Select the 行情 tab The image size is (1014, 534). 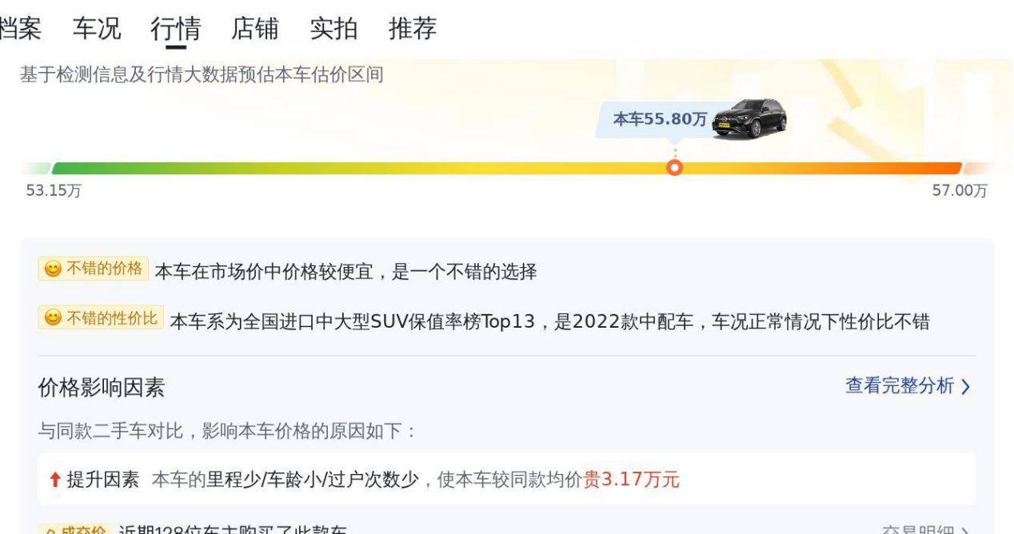coord(176,29)
